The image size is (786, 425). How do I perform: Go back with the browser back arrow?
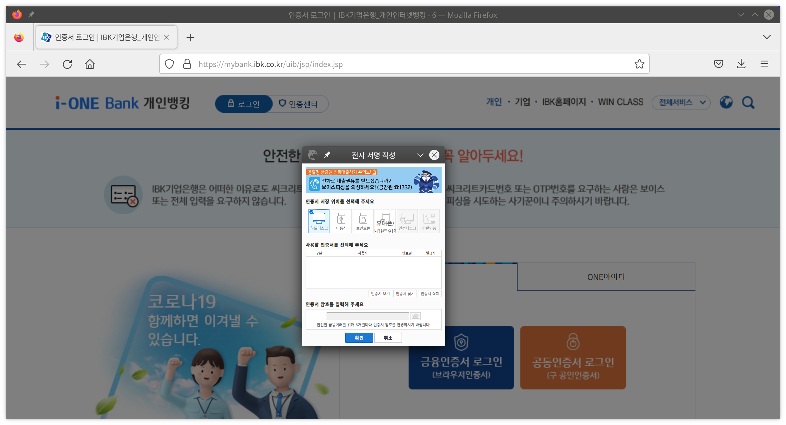22,64
